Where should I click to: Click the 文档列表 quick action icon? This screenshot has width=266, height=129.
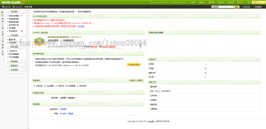tap(34, 86)
